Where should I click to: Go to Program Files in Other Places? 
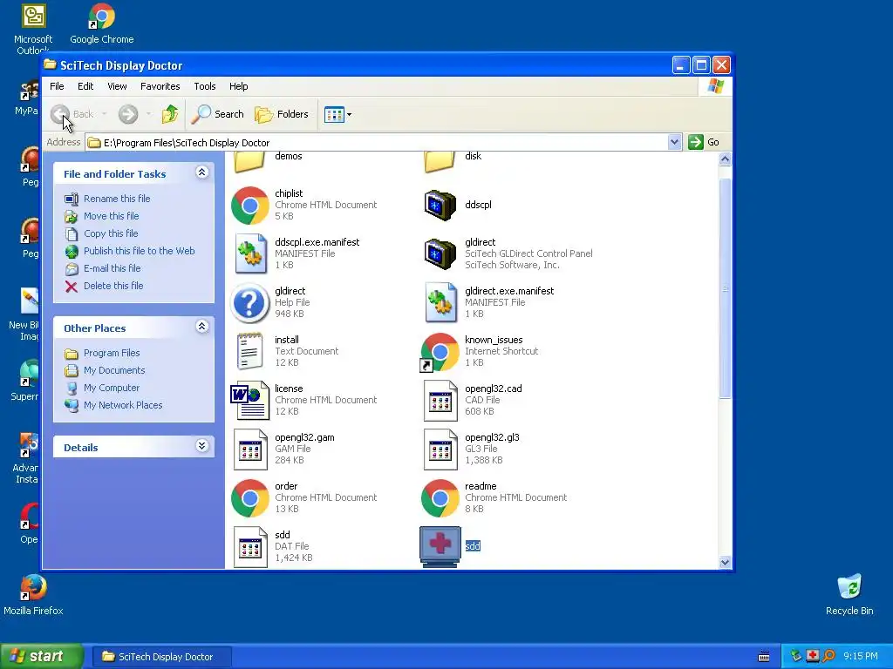[x=112, y=354]
